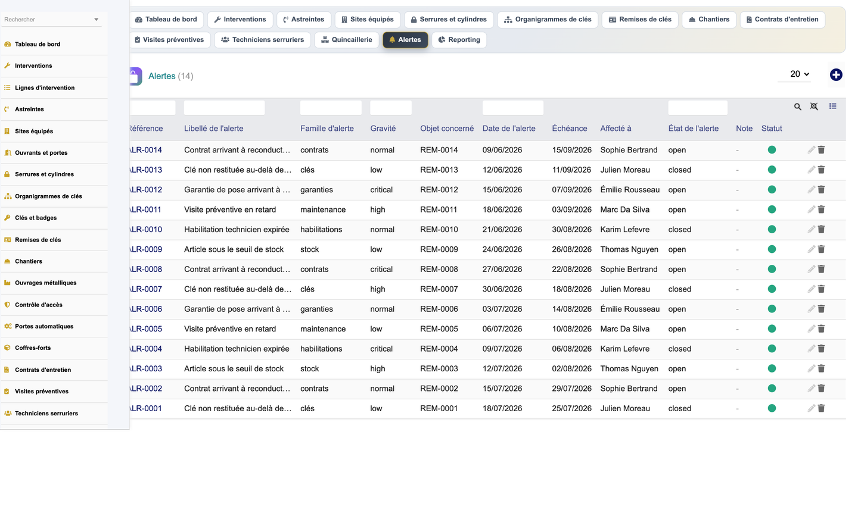Delete alert ALR-0004 with trash icon
Screen dimensions: 861x532
[x=821, y=349]
